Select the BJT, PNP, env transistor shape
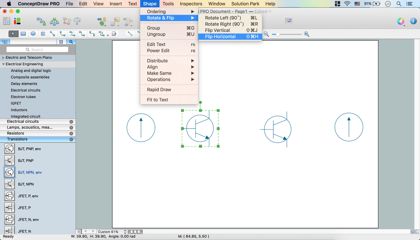The height and width of the screenshot is (240, 420). [9, 149]
